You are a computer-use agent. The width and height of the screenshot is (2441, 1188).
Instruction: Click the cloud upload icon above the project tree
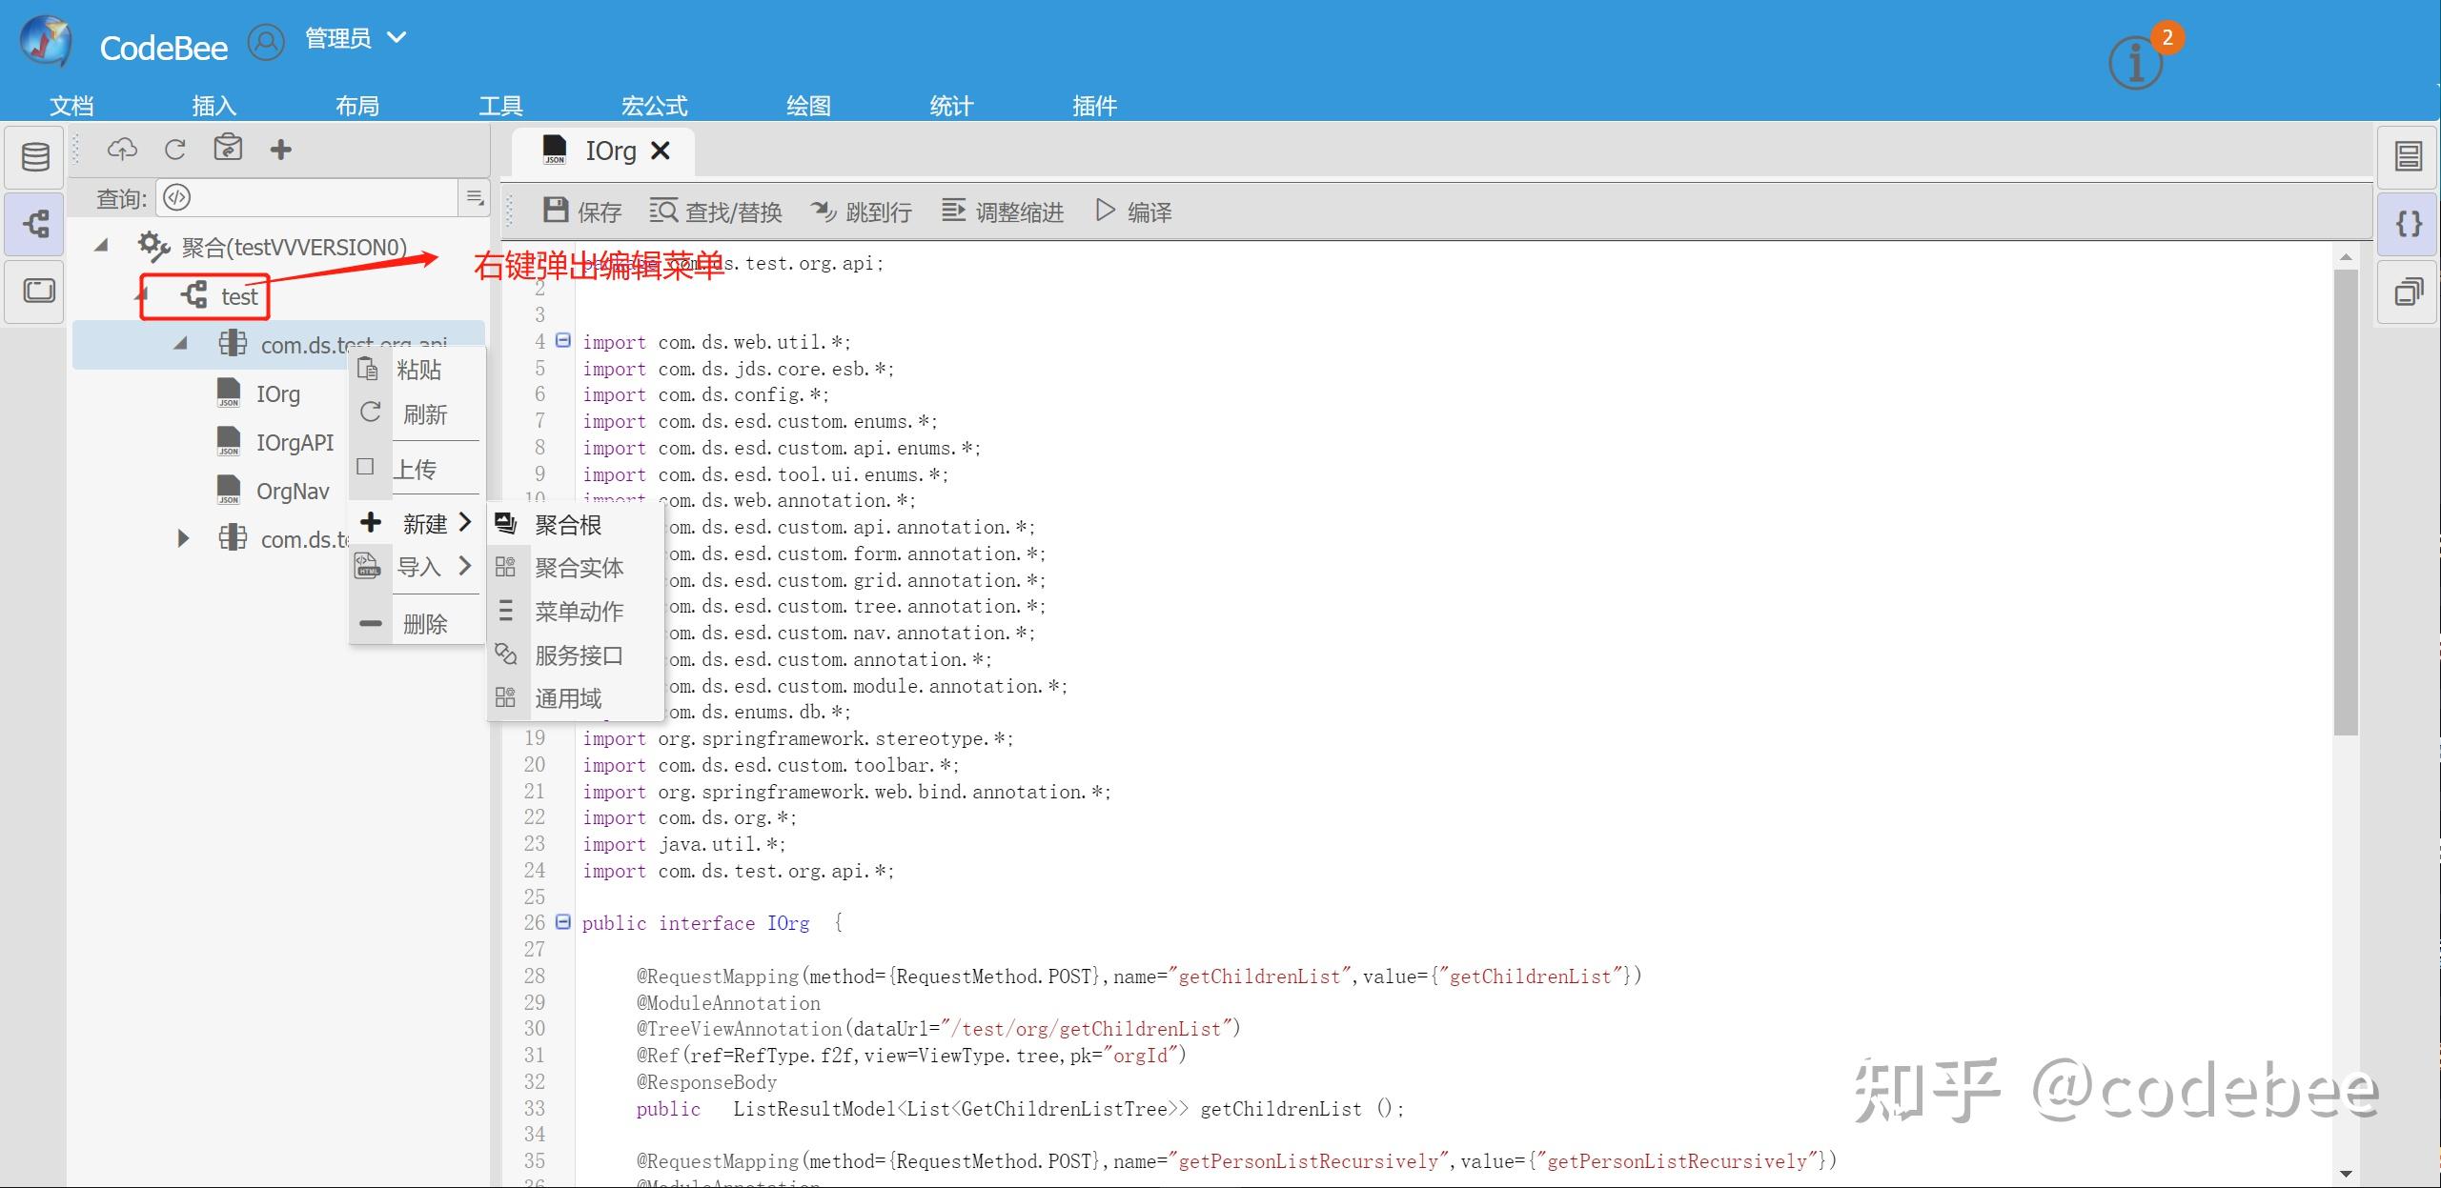[122, 149]
